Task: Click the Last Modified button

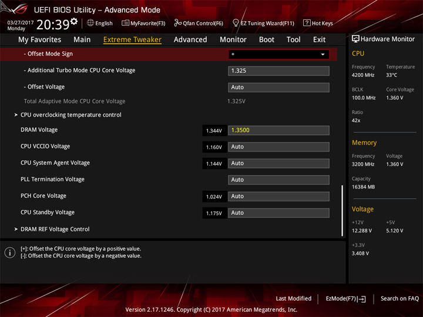Action: pos(294,299)
